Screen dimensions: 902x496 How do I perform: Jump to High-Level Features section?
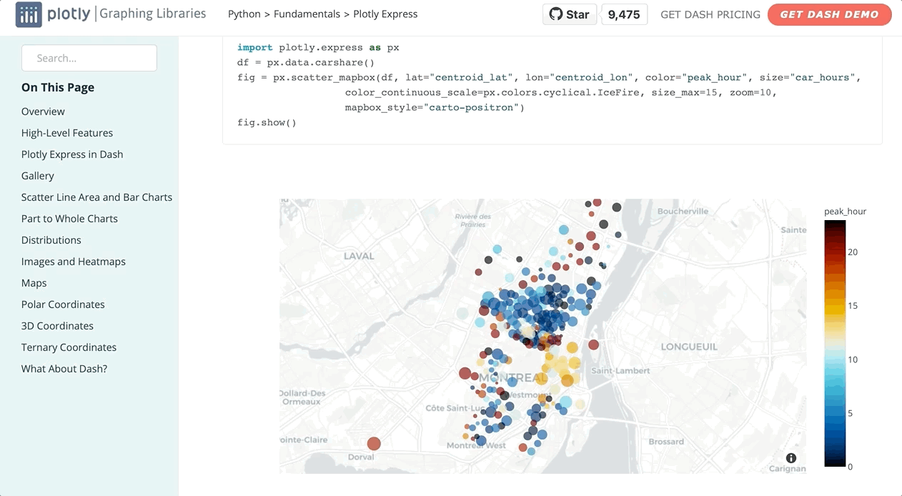click(67, 133)
